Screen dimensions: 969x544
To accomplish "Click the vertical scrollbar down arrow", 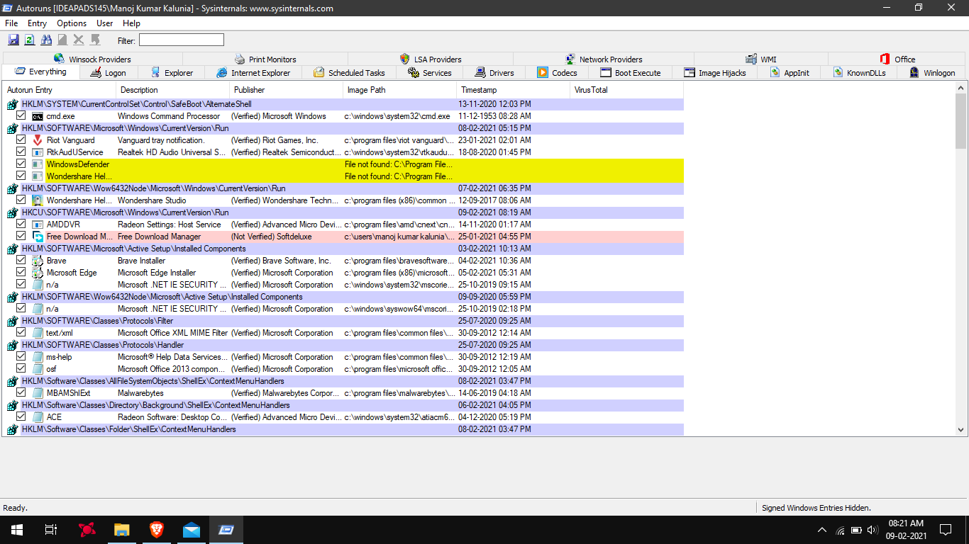I will tap(961, 429).
